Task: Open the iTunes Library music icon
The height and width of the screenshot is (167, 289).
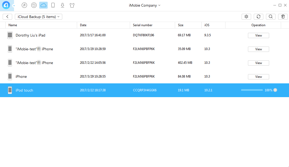Action: [24, 5]
